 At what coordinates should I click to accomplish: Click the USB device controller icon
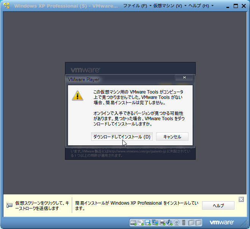184,223
